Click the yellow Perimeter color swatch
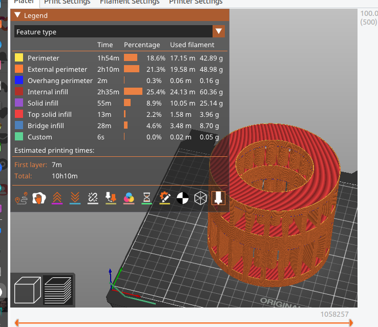Screen dimensions: 378x327 19,57
